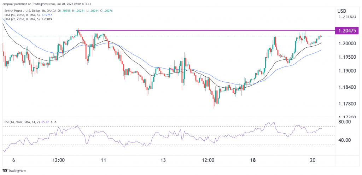This screenshot has width=362, height=175.
Task: Select the purple 1.20475 price label
Action: tap(347, 30)
